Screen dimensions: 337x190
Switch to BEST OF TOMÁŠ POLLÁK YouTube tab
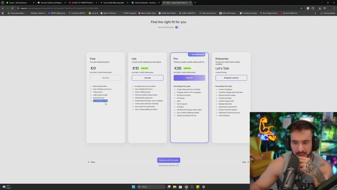click(83, 3)
